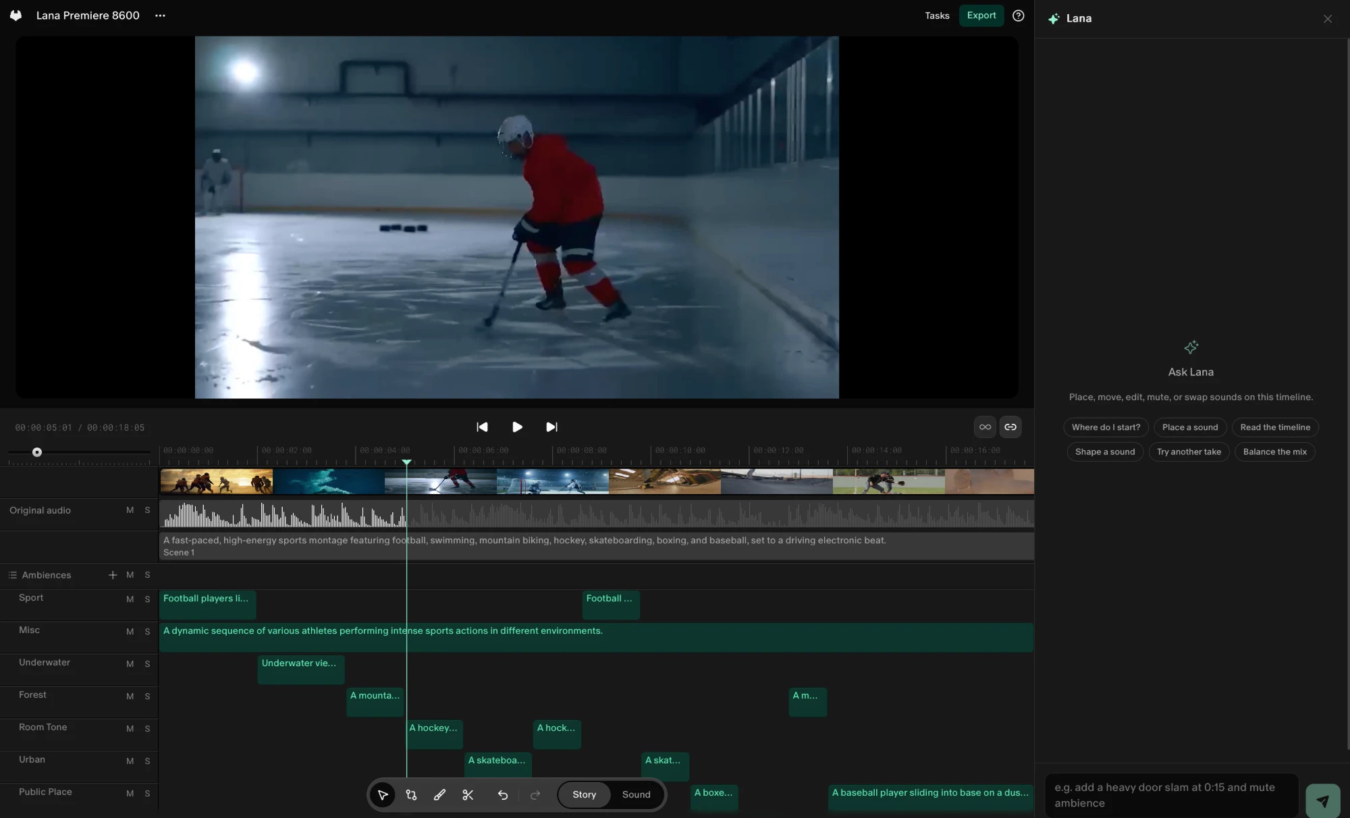This screenshot has height=818, width=1350.
Task: Close the Lana assistant panel
Action: click(x=1327, y=19)
